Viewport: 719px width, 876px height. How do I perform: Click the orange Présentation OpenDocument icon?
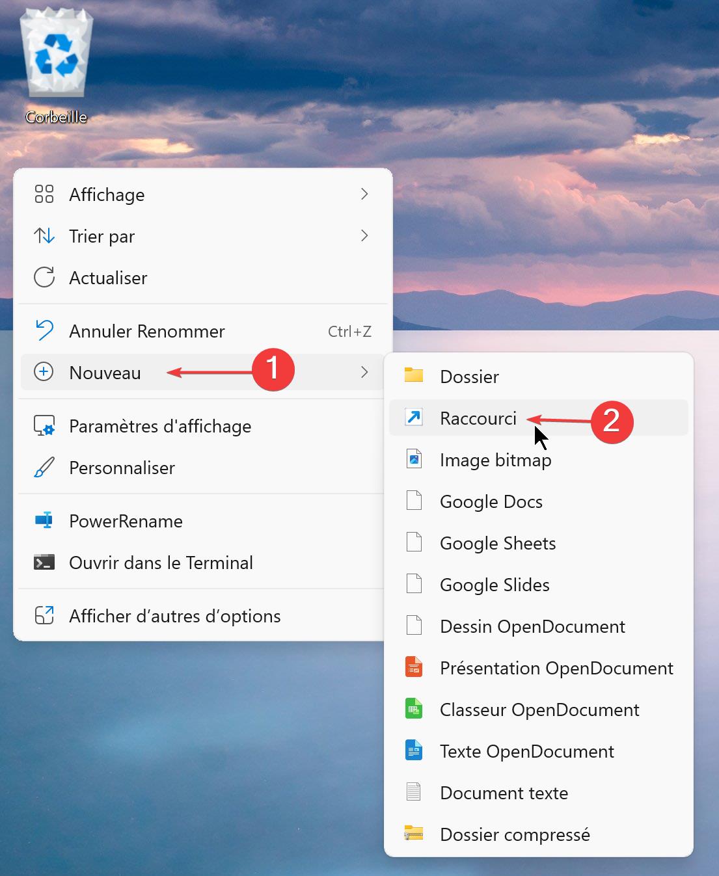(414, 667)
